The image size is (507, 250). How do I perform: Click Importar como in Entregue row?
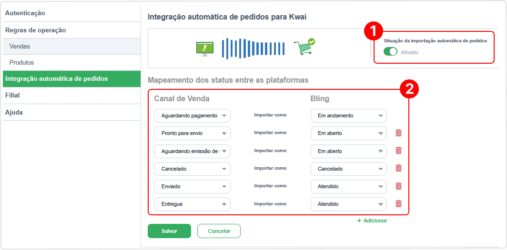tap(270, 204)
